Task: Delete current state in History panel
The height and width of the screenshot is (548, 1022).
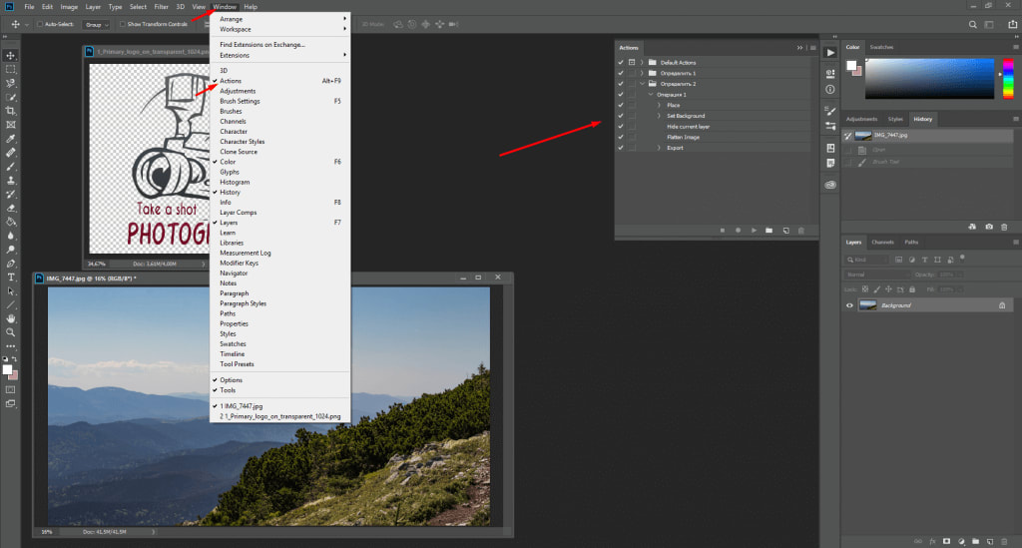Action: (1004, 227)
